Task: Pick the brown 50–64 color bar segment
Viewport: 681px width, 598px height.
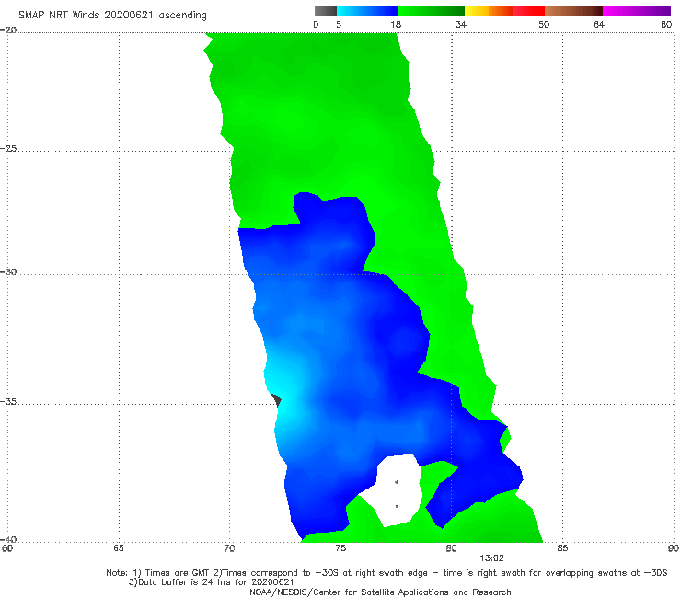Action: click(573, 11)
